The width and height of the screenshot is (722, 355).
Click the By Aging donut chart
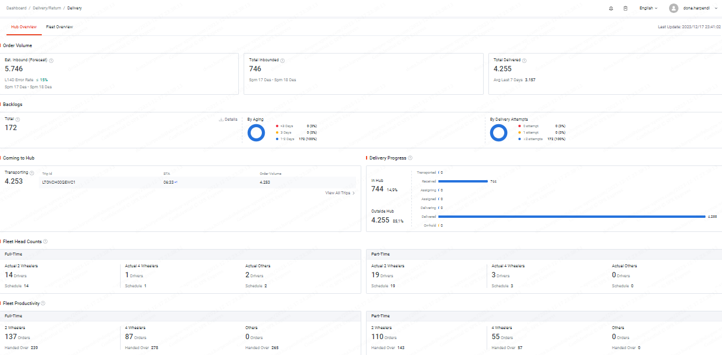(257, 133)
